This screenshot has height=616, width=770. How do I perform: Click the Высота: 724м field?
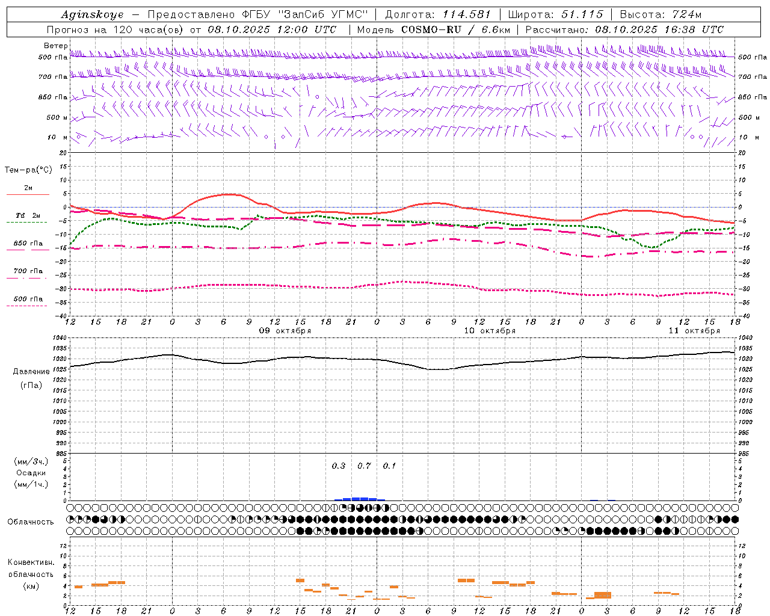[x=661, y=14]
